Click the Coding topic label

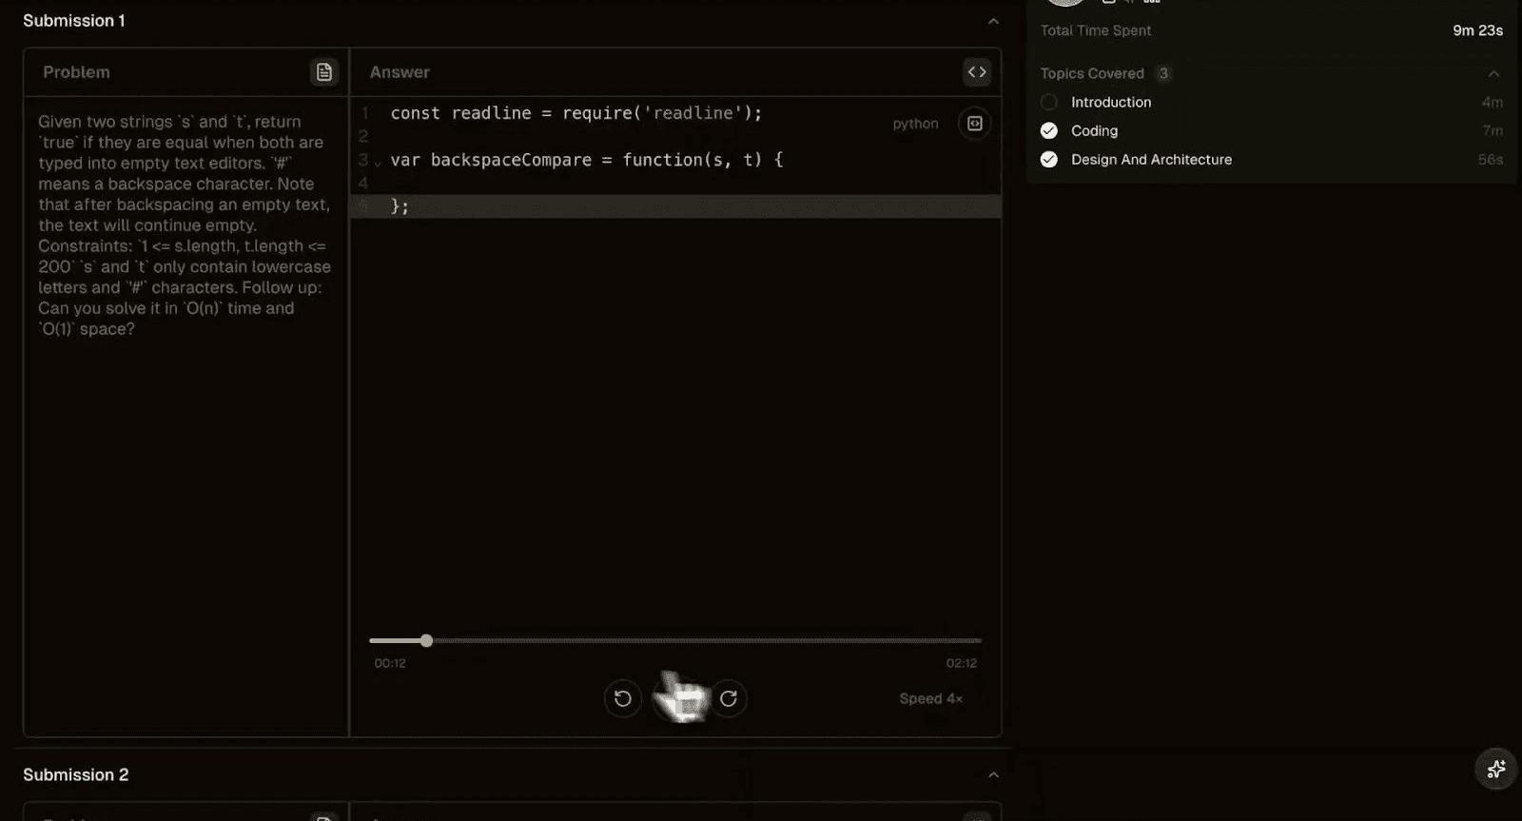[x=1094, y=131]
